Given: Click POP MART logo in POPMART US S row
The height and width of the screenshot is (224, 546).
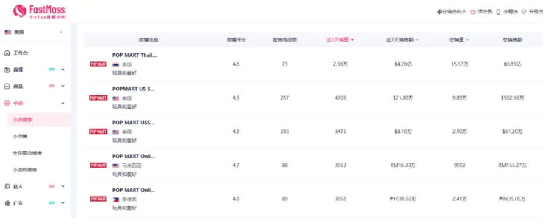Looking at the screenshot, I should tap(98, 98).
